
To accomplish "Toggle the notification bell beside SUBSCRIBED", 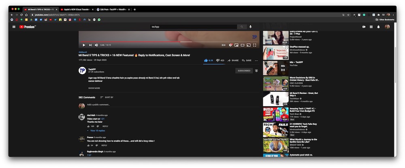I will (x=256, y=71).
